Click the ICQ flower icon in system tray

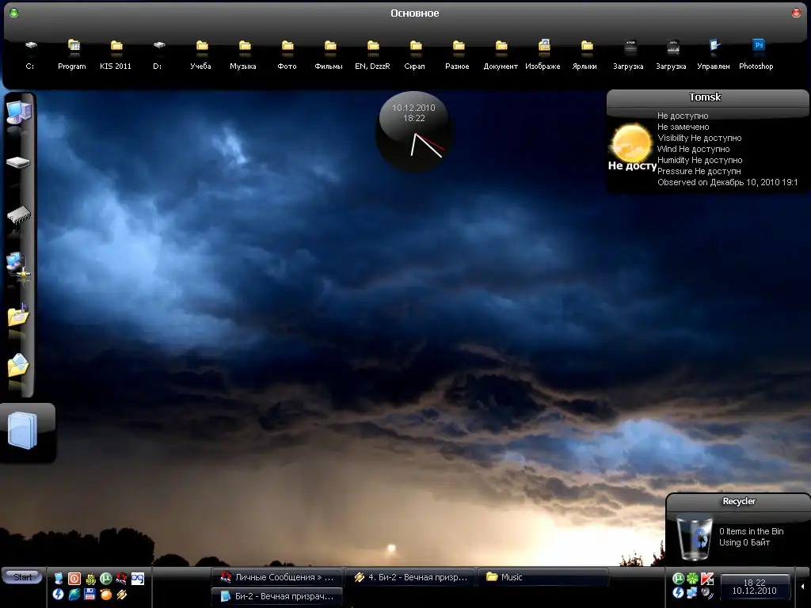[x=693, y=579]
